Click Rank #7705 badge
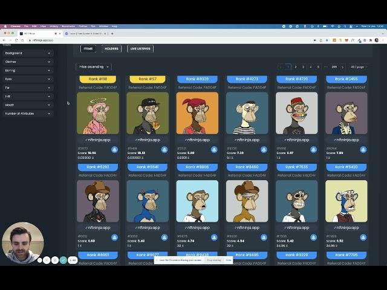Screen dimensions: 387x290 (x=346, y=255)
